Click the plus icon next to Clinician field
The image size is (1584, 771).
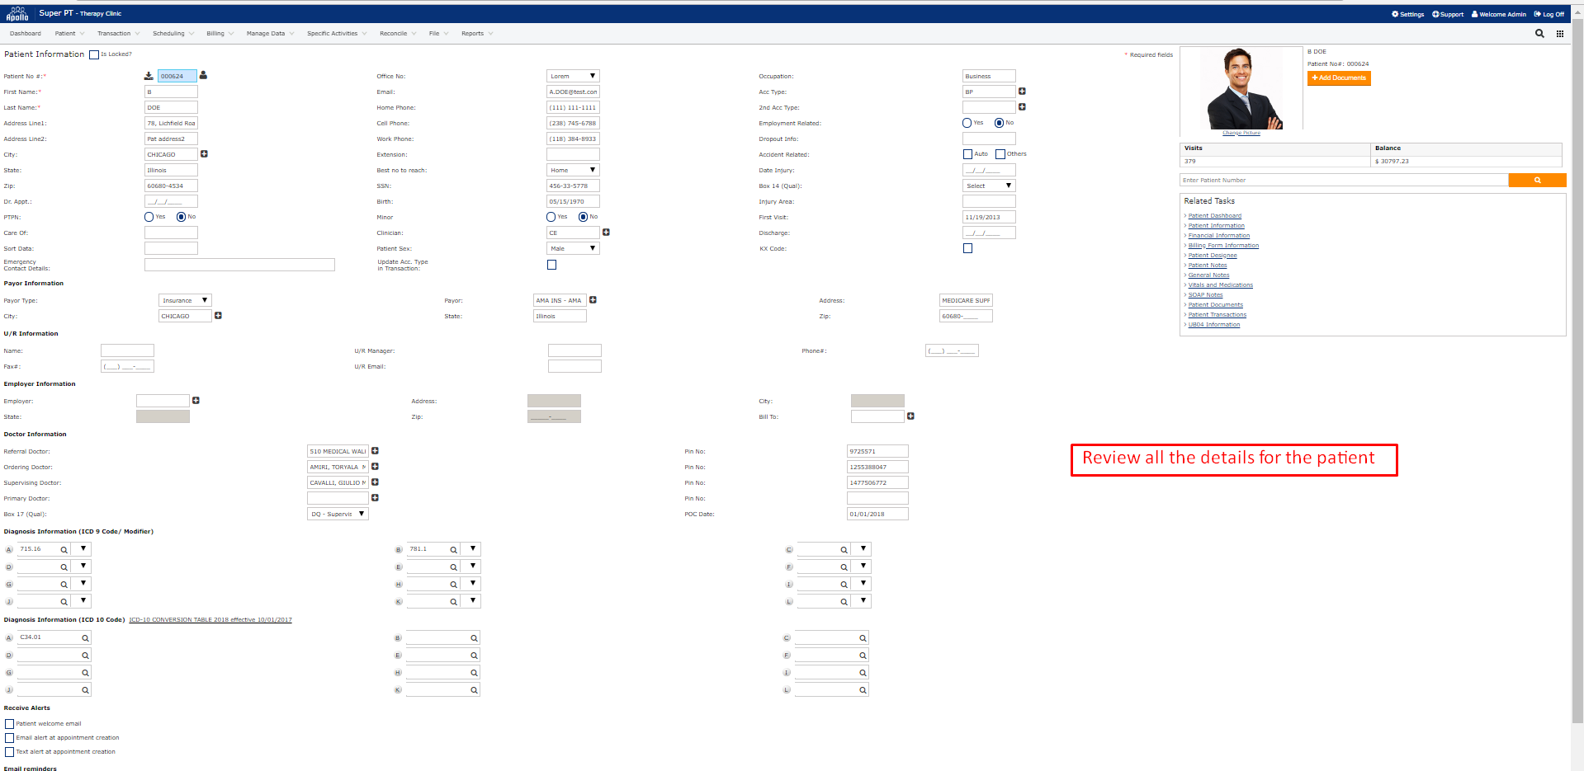[x=606, y=233]
